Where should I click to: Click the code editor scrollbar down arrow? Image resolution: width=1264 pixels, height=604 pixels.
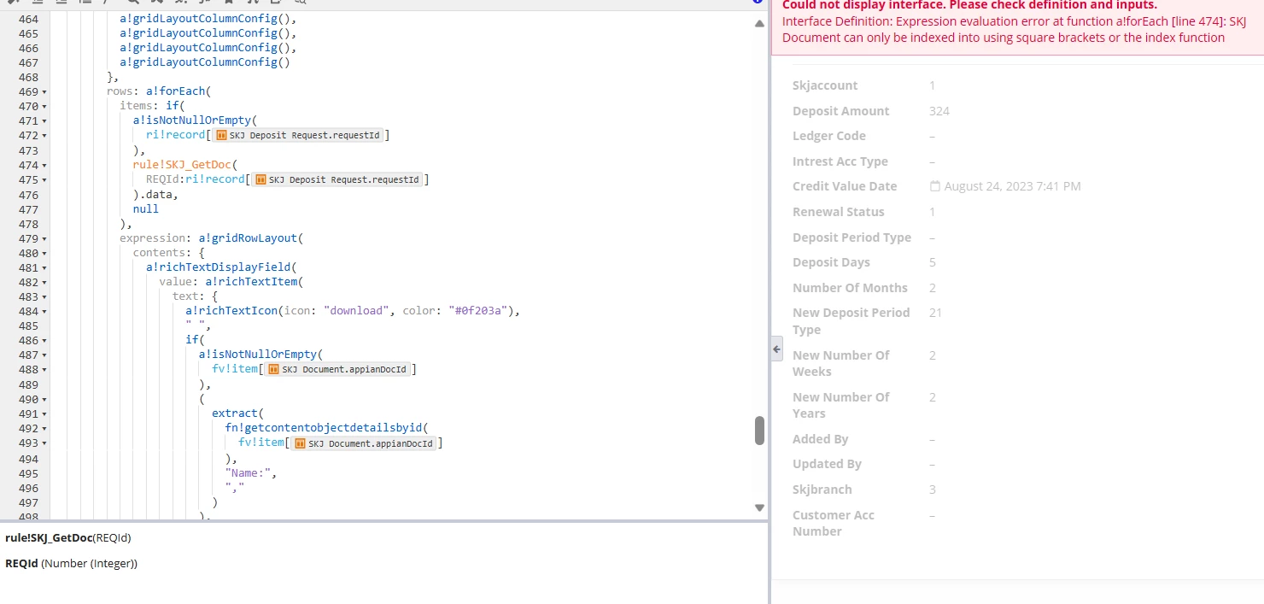point(759,507)
